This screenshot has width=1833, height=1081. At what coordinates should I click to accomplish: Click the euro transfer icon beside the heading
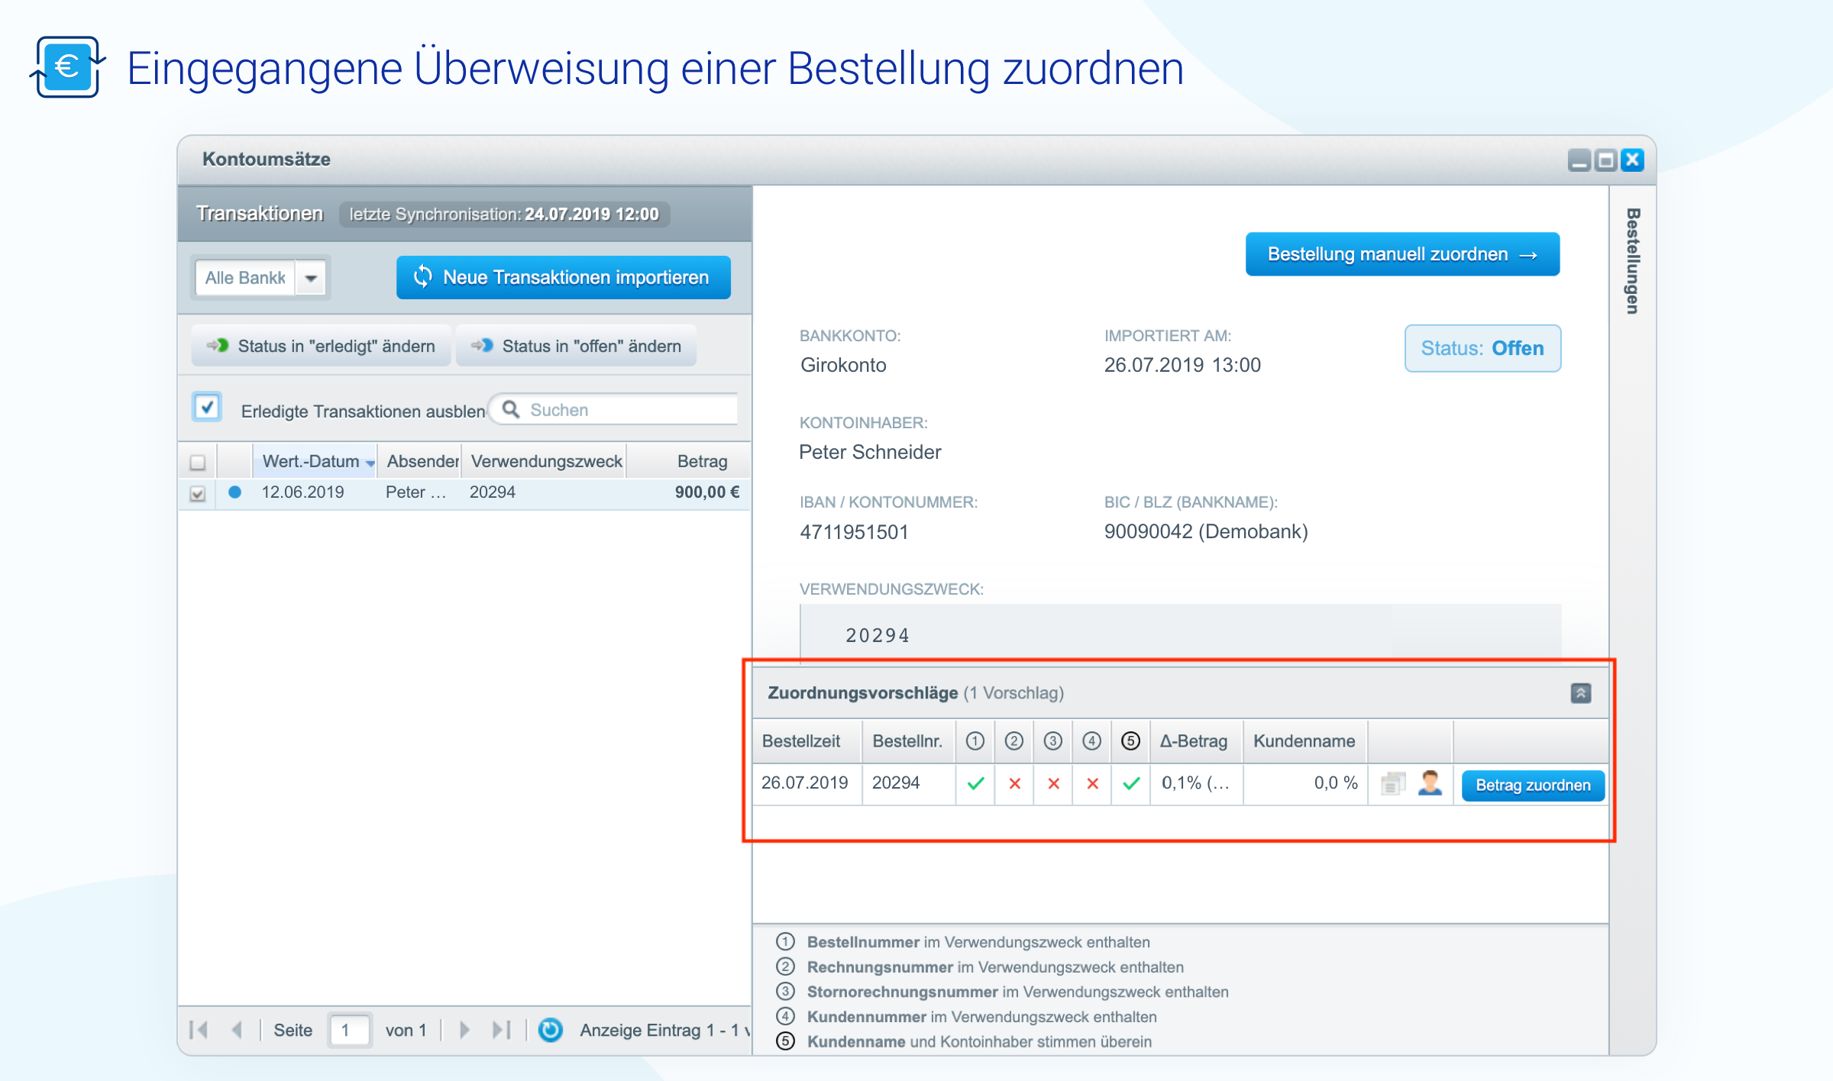coord(67,67)
